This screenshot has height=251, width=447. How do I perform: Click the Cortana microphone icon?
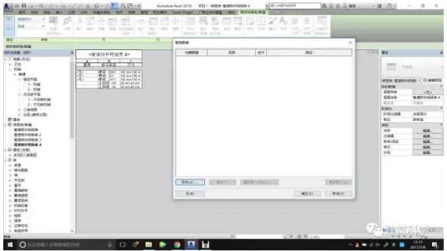[110, 244]
